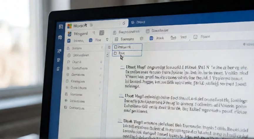Click the blue icon beside the Arnol label
Screen dimensions: 254x139
[x=151, y=38]
